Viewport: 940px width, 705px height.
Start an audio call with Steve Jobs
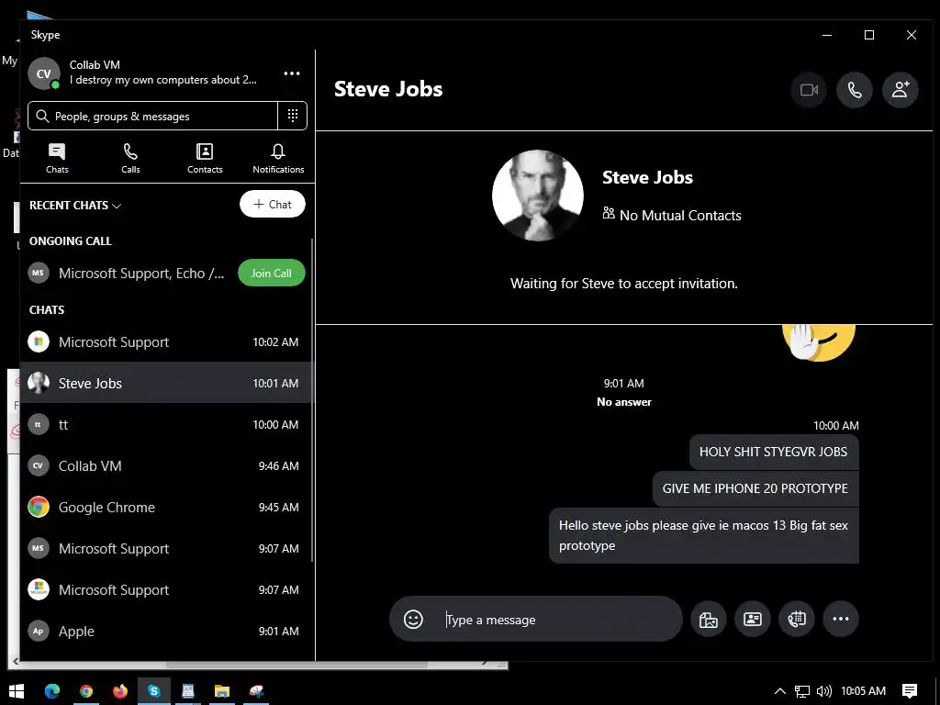click(855, 90)
